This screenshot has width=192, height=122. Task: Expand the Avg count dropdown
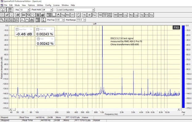[x=28, y=10]
